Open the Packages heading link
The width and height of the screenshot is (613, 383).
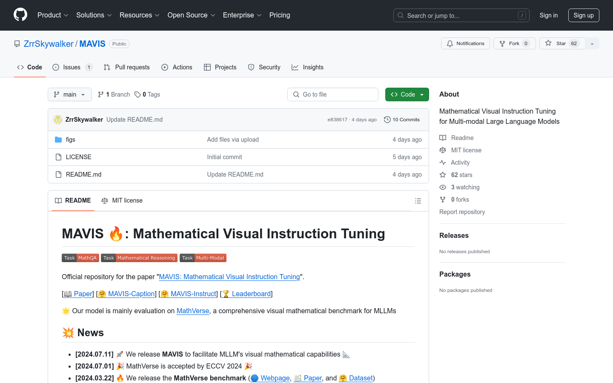455,274
